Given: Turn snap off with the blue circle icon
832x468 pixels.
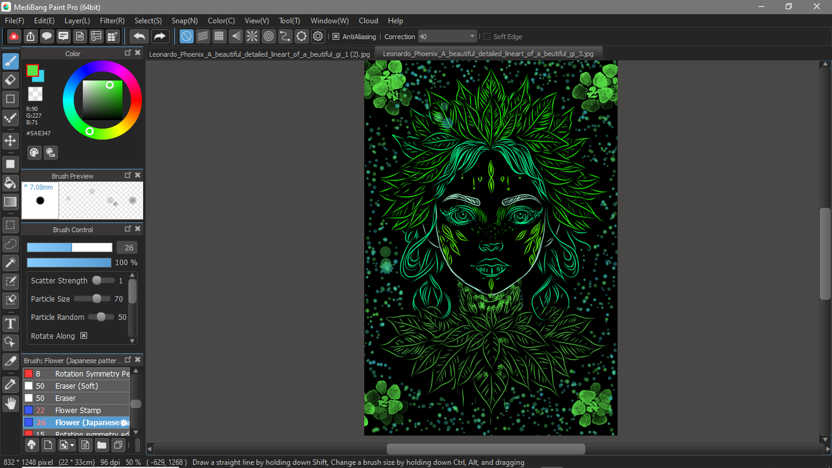Looking at the screenshot, I should click(187, 36).
